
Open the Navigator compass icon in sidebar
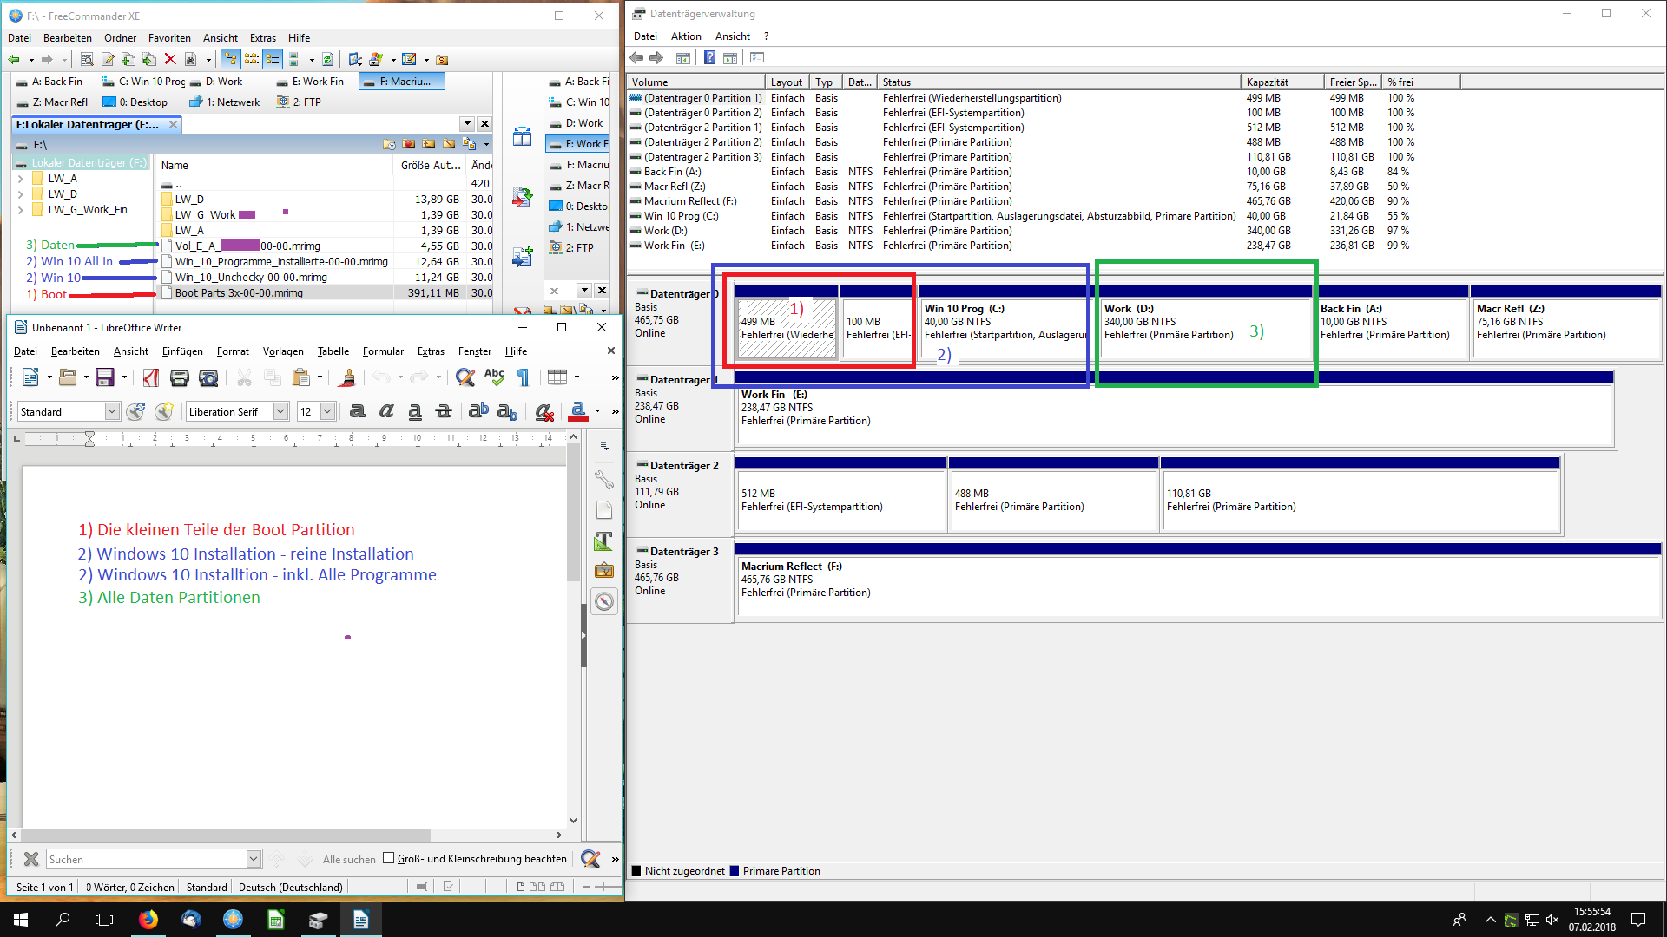tap(604, 601)
